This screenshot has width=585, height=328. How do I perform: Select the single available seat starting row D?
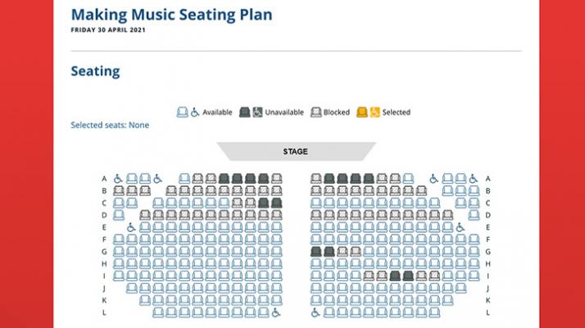[118, 215]
